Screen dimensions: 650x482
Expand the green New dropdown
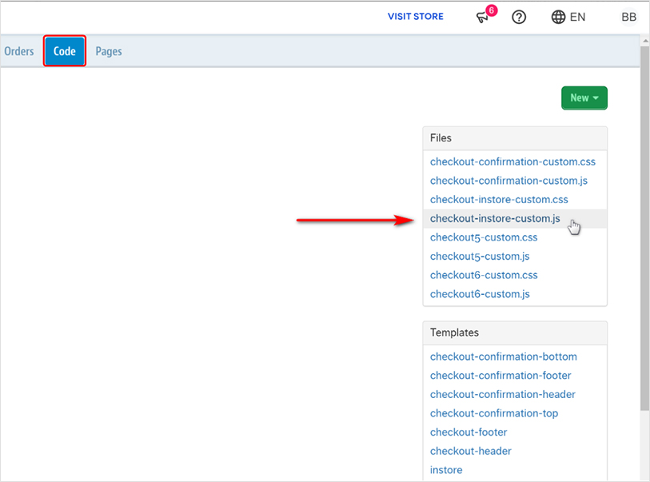click(584, 98)
